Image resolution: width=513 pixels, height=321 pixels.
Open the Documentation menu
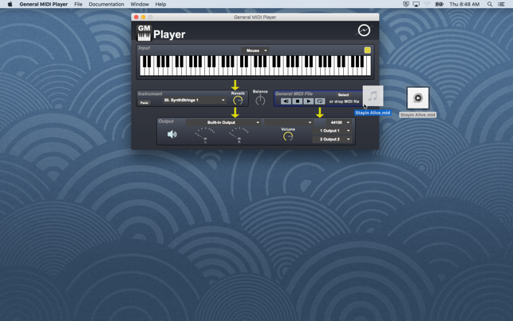pos(106,4)
